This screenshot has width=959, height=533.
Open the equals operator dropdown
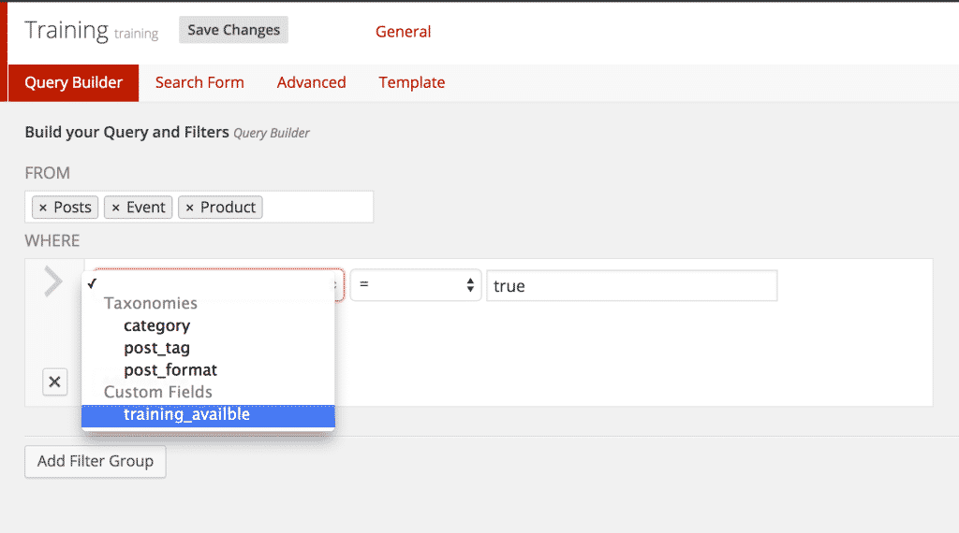[x=416, y=285]
